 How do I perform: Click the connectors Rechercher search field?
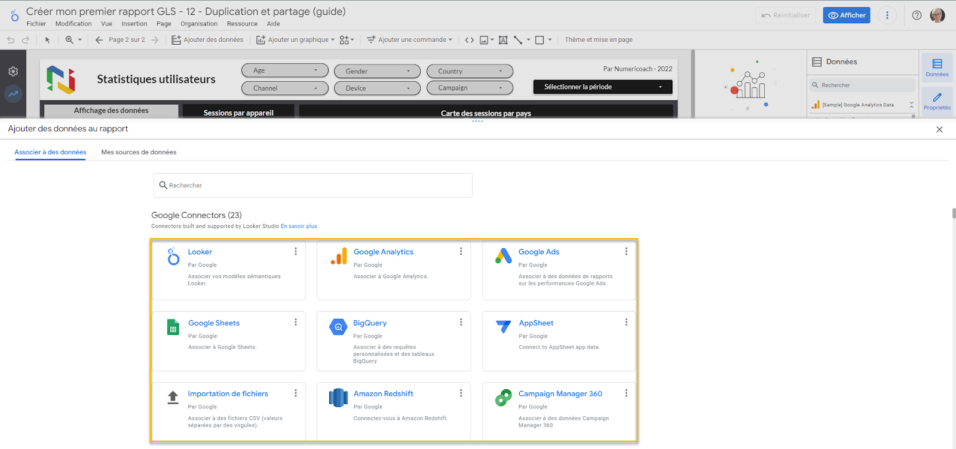313,186
